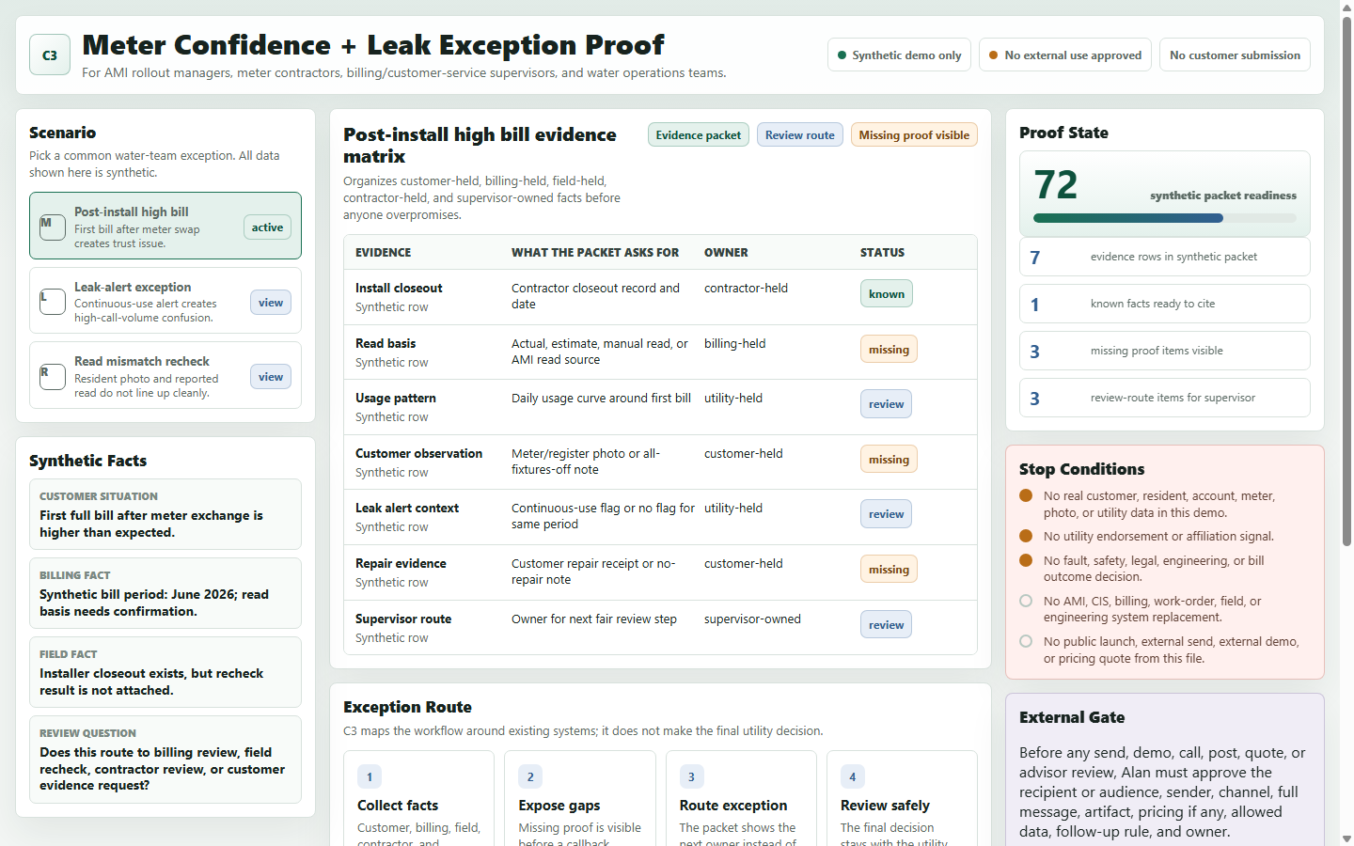Open the Post-install high bill scenario card

coord(165,226)
